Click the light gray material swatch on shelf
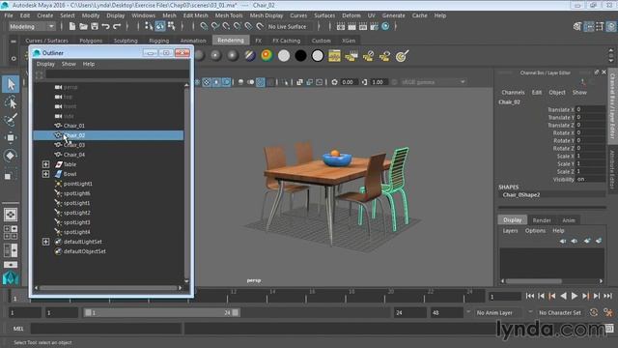 tap(284, 56)
